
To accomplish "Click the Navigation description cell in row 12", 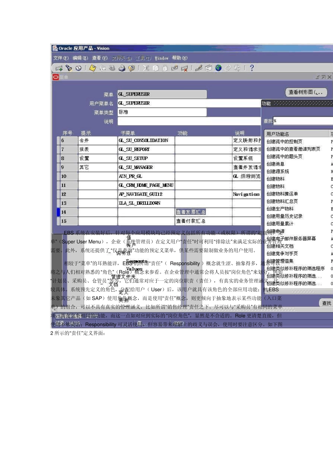I will 247,194.
